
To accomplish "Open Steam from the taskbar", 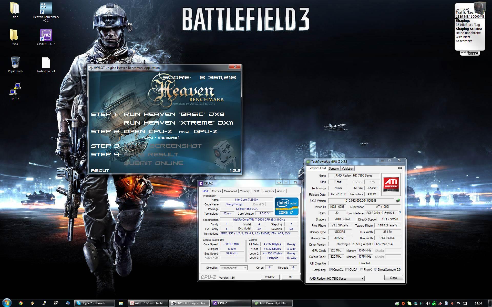I will tap(56, 303).
